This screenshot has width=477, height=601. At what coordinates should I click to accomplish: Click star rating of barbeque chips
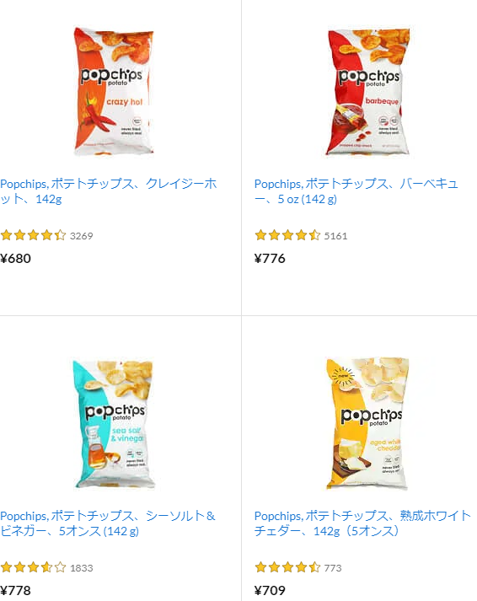click(x=287, y=235)
